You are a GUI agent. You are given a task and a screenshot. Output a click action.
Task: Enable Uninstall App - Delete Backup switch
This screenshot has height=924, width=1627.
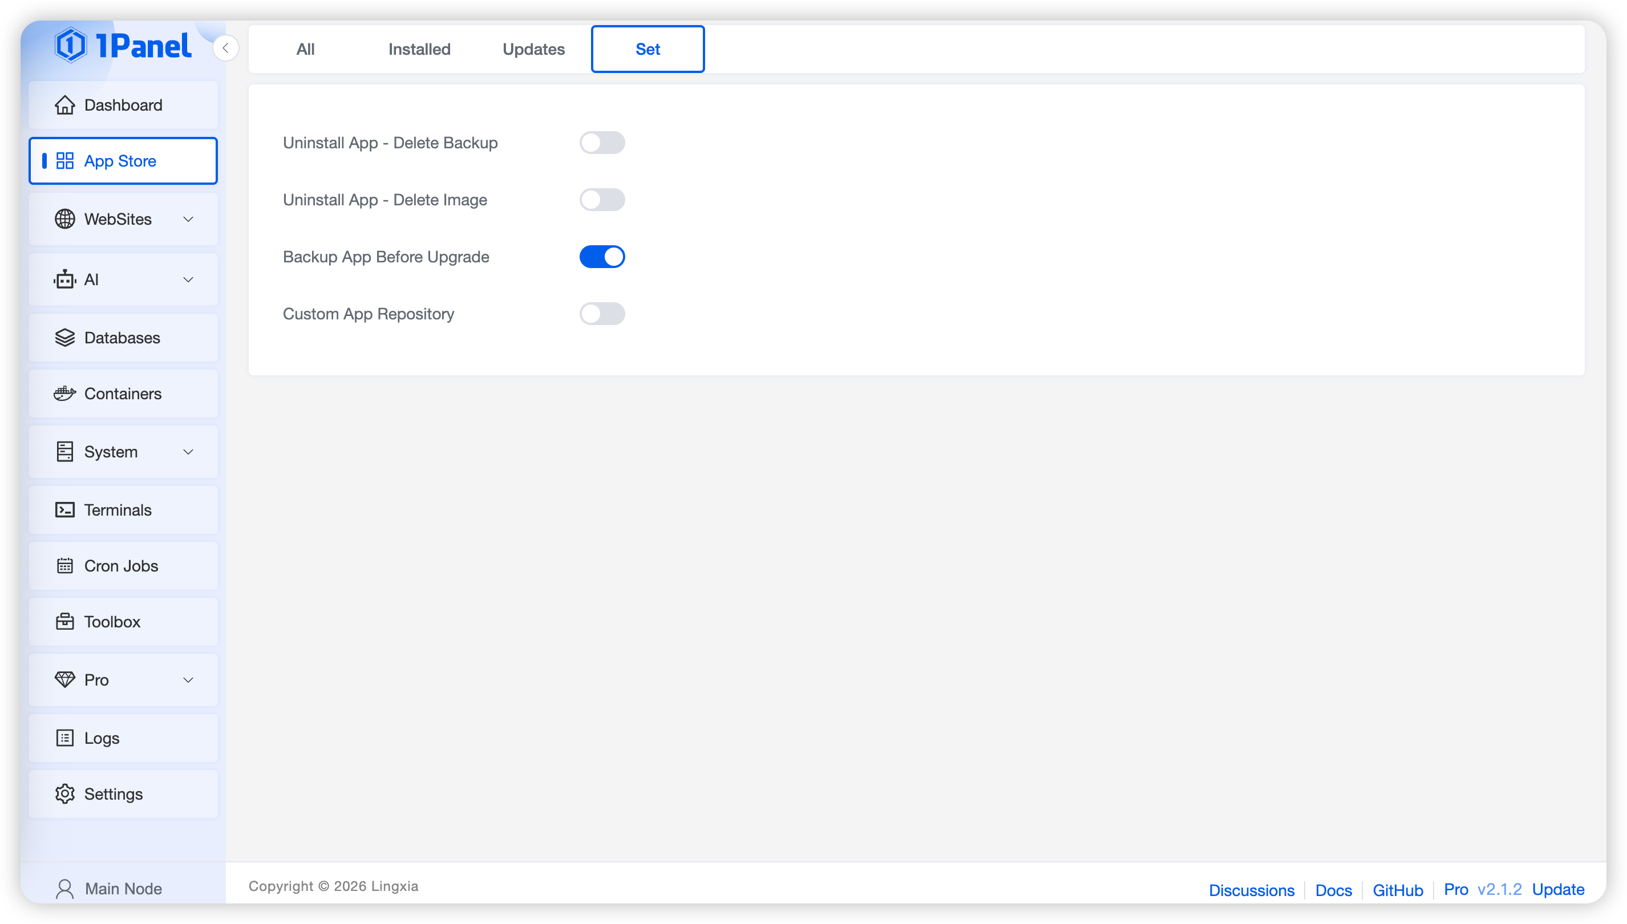pyautogui.click(x=601, y=143)
